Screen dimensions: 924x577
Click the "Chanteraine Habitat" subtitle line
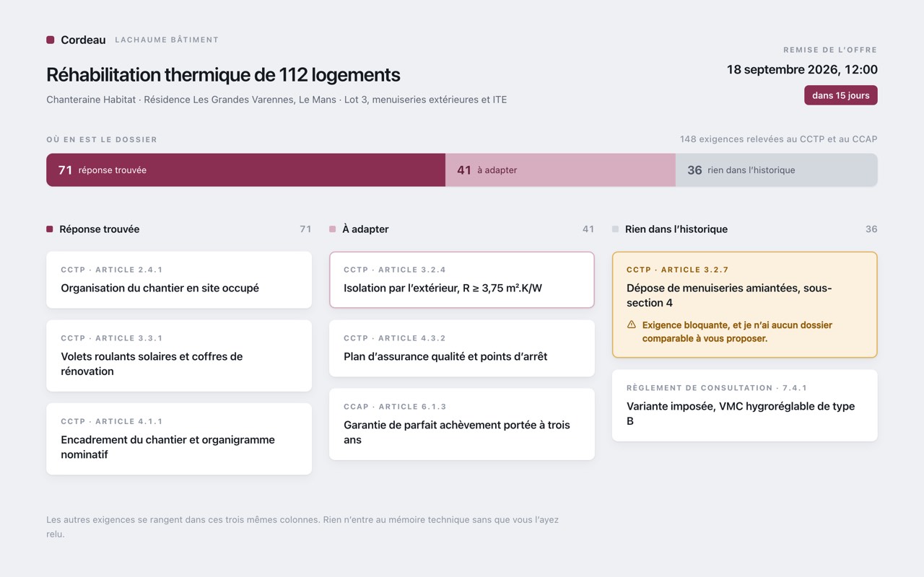276,100
